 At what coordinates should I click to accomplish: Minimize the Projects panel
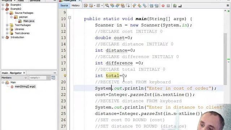point(55,1)
